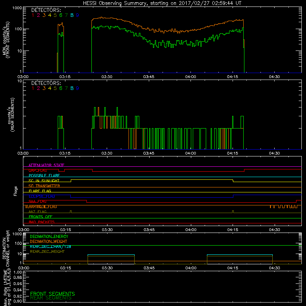Select the POSSIBLE_FLARE label
The image size is (306, 306).
tap(44, 176)
